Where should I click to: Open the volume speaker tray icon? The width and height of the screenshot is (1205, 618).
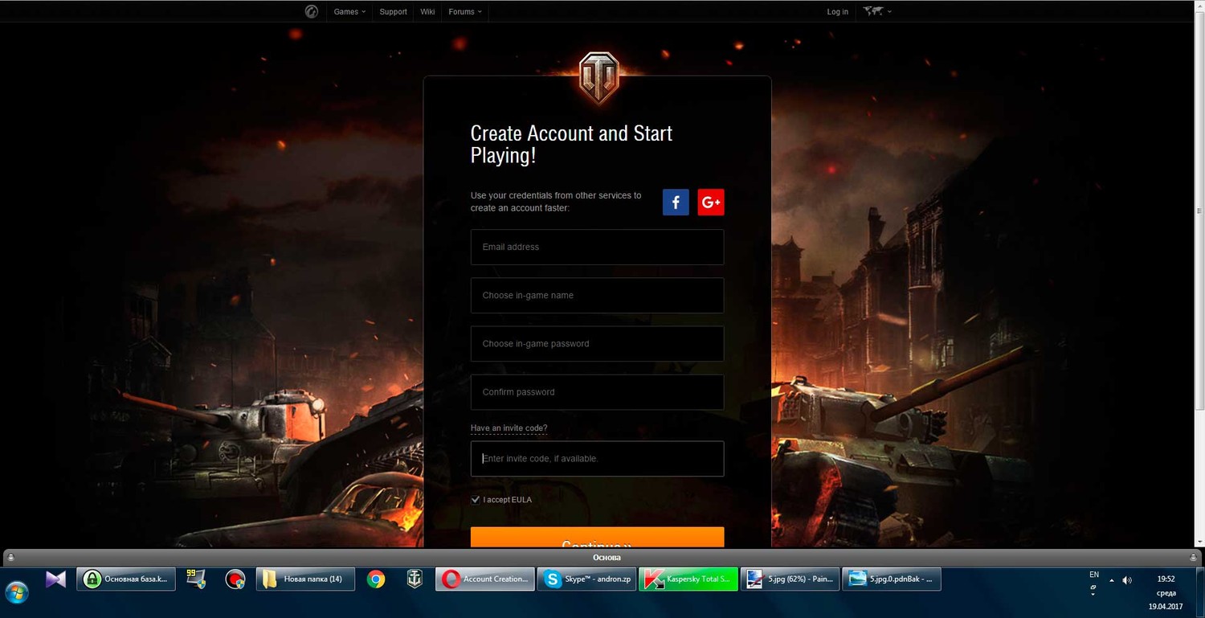tap(1127, 580)
